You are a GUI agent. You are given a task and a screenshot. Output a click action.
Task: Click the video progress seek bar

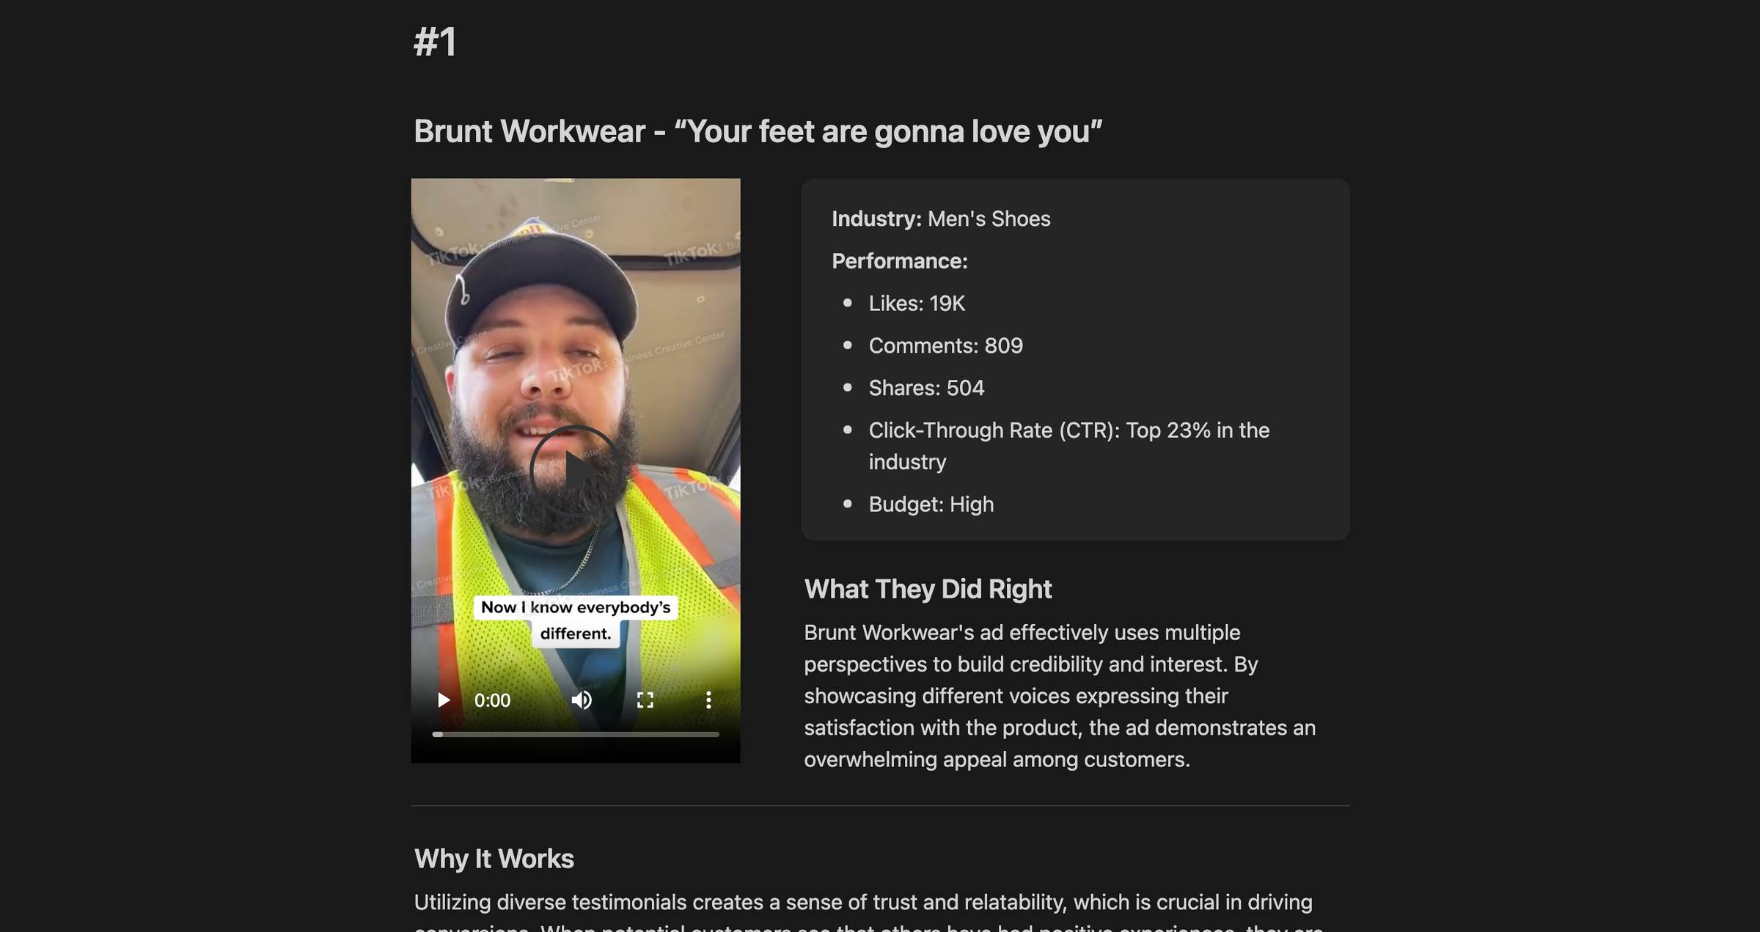576,734
